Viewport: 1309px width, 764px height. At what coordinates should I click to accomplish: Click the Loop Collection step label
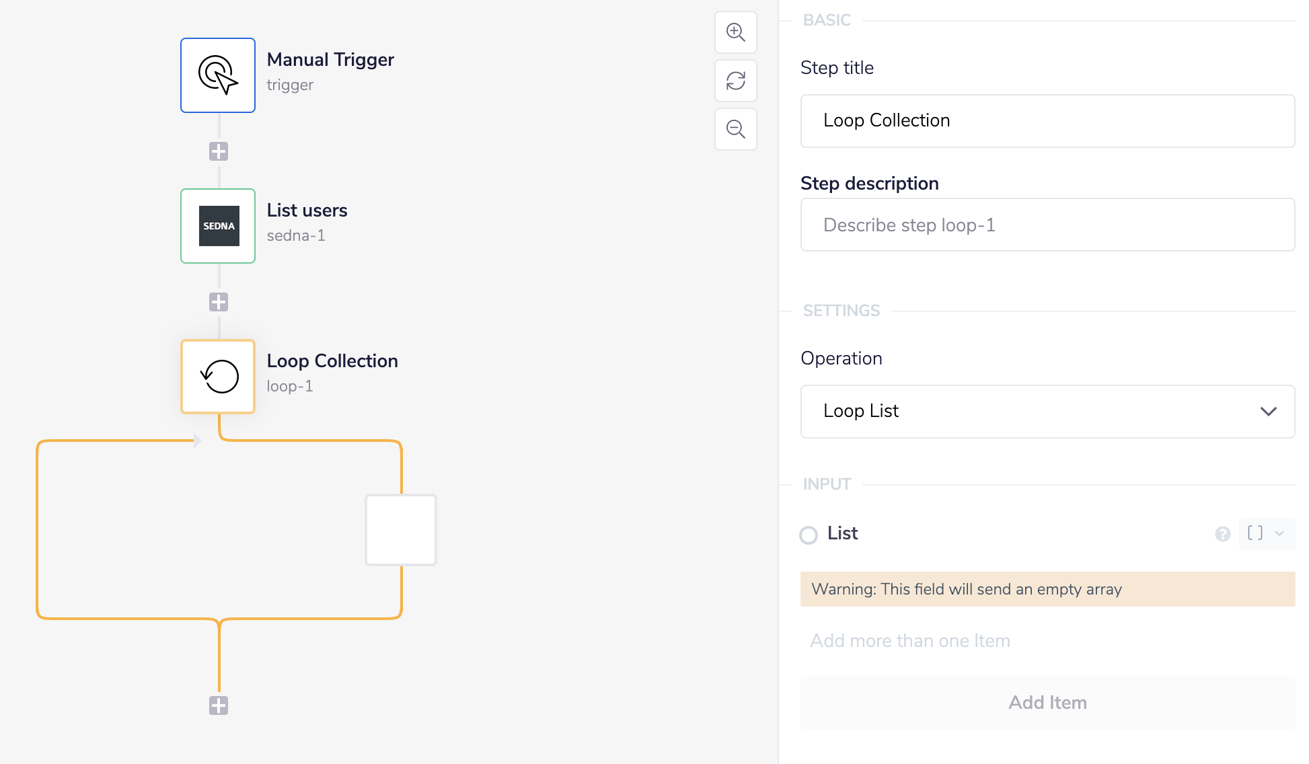pos(332,361)
